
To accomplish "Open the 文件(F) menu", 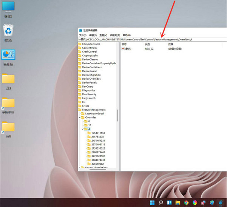I will [83, 35].
